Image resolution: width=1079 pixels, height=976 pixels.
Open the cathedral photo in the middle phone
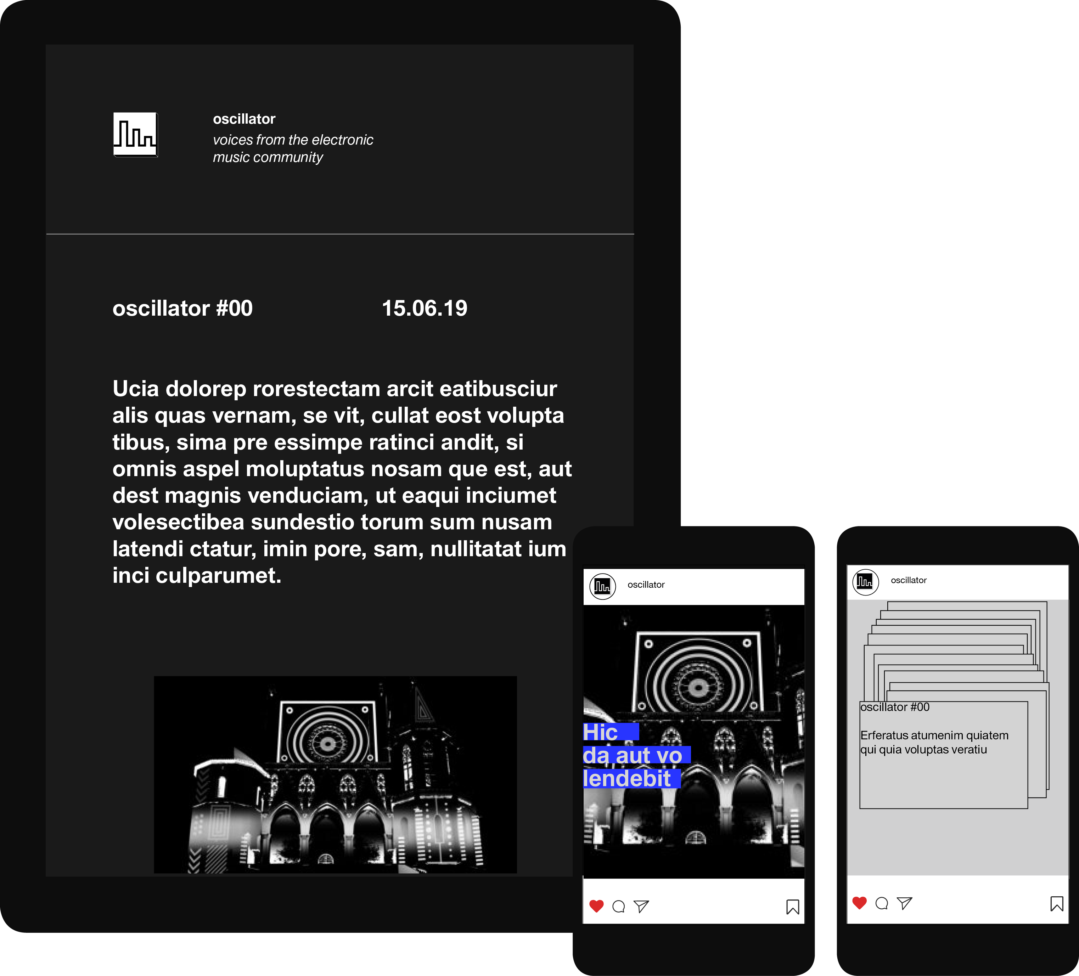pyautogui.click(x=694, y=741)
